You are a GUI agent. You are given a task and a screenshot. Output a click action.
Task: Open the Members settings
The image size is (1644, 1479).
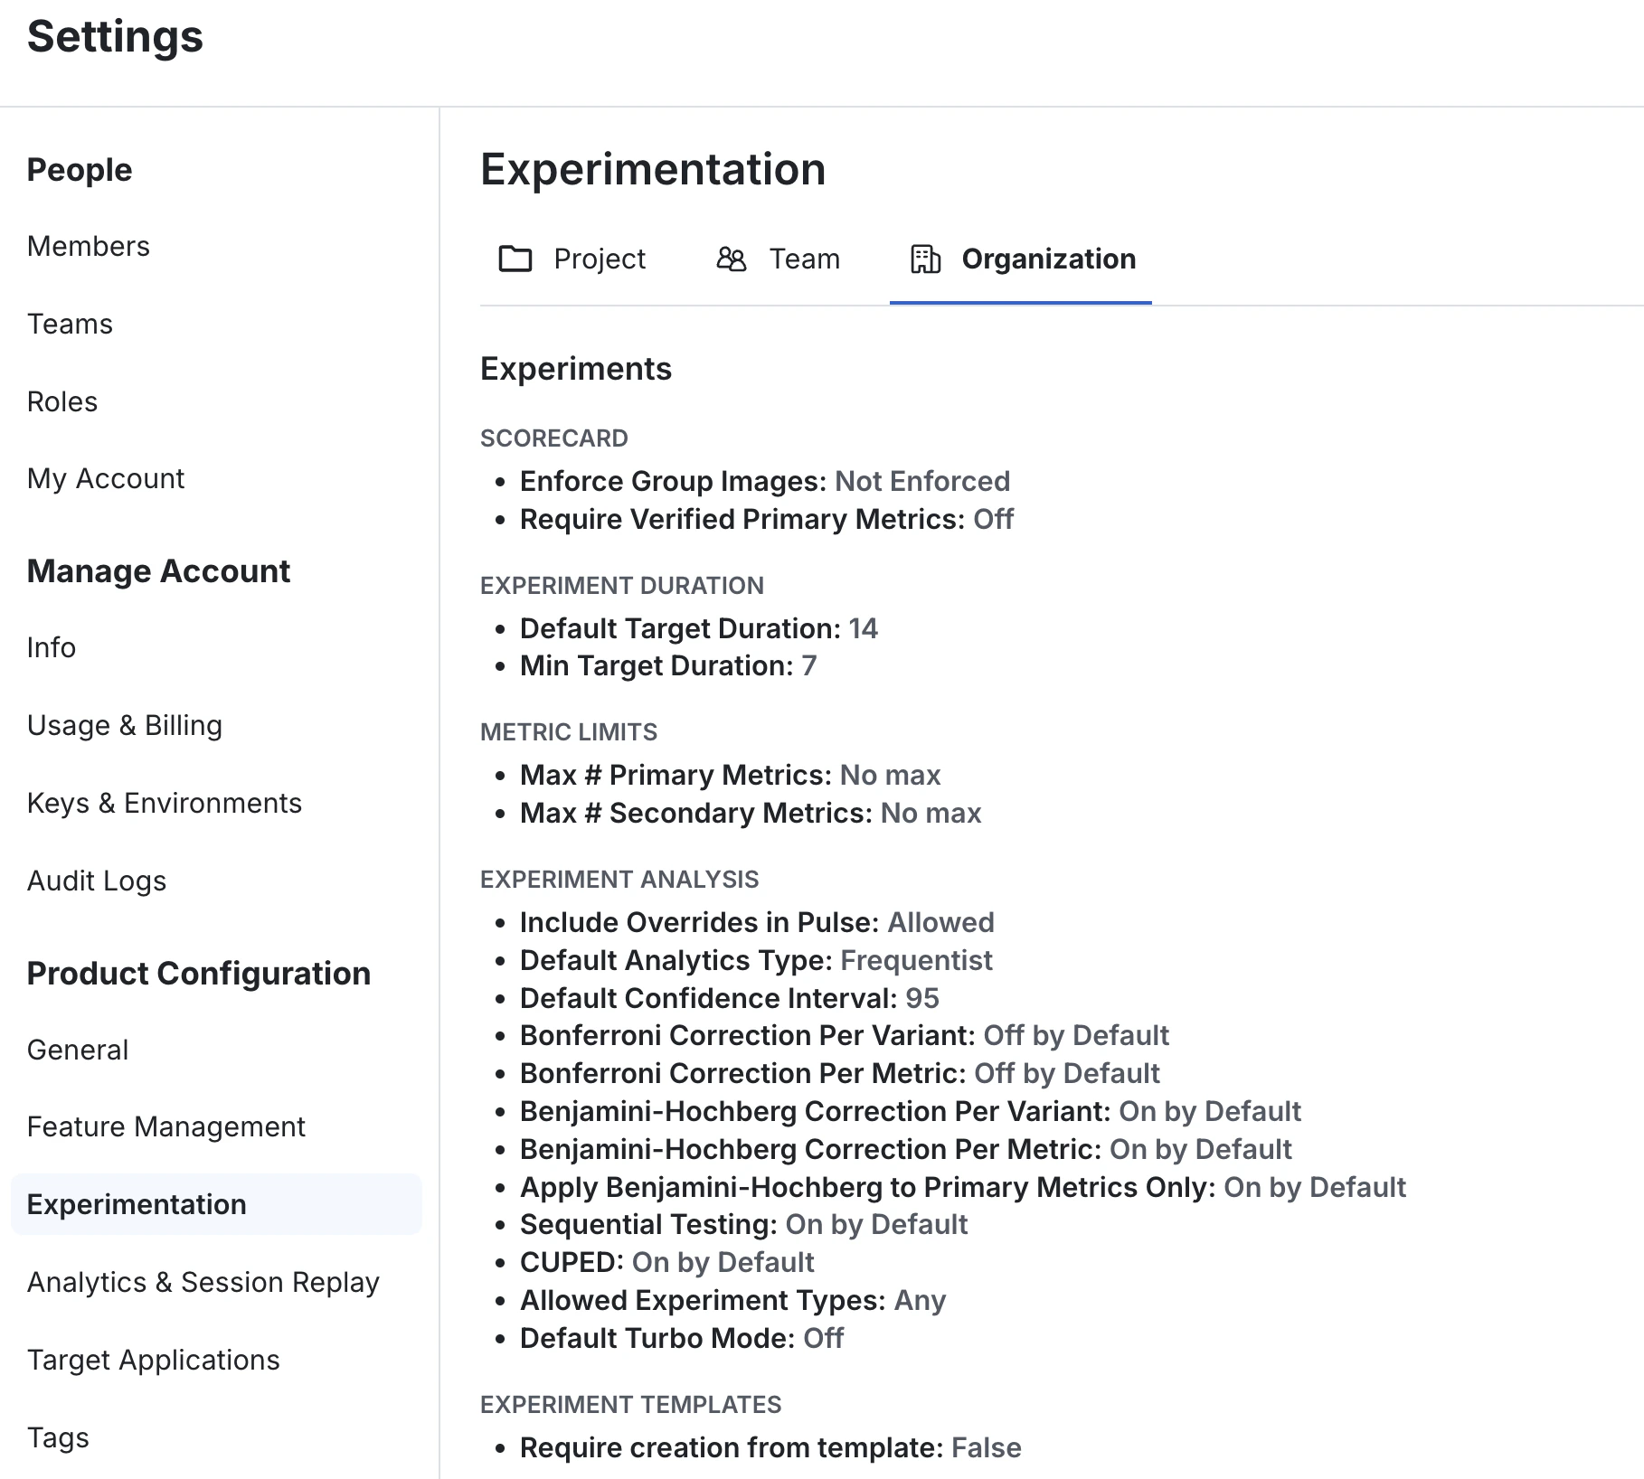pyautogui.click(x=88, y=246)
